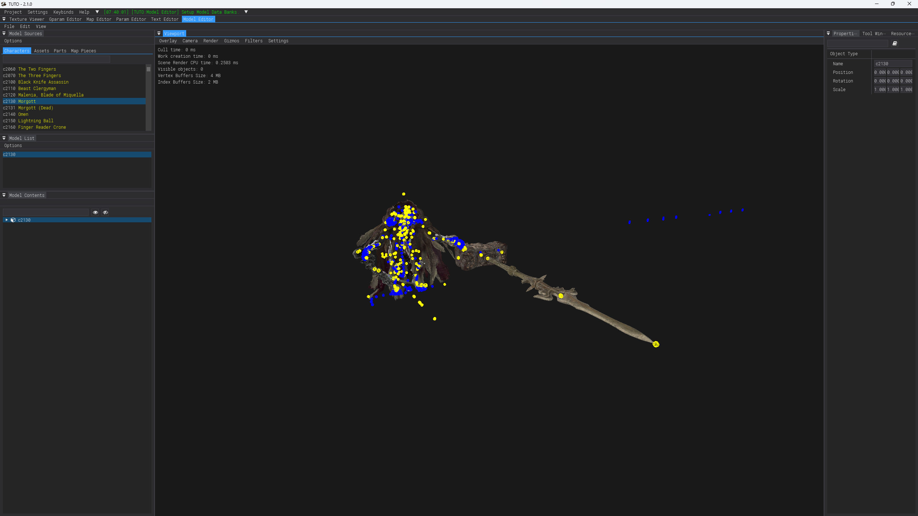Open the Viewport Camera menu

(x=190, y=41)
